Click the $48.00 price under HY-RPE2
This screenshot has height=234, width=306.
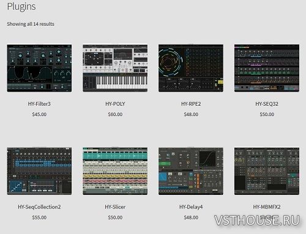click(191, 114)
